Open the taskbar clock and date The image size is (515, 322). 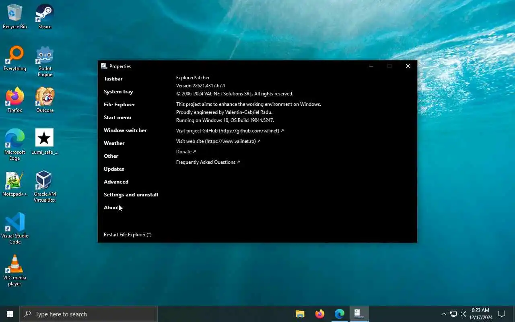480,314
